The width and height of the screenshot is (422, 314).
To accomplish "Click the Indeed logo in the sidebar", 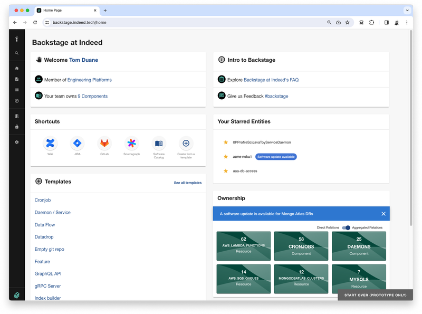I will coord(17,40).
